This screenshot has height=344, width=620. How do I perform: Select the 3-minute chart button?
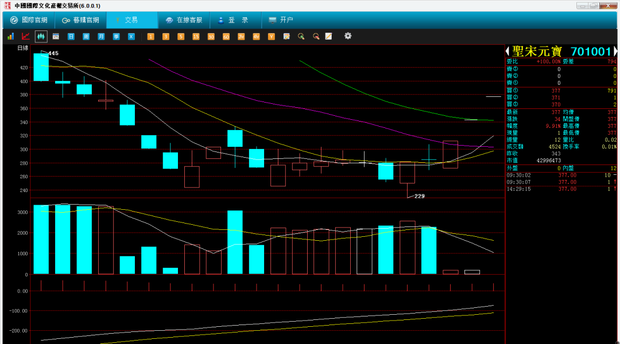(x=166, y=36)
